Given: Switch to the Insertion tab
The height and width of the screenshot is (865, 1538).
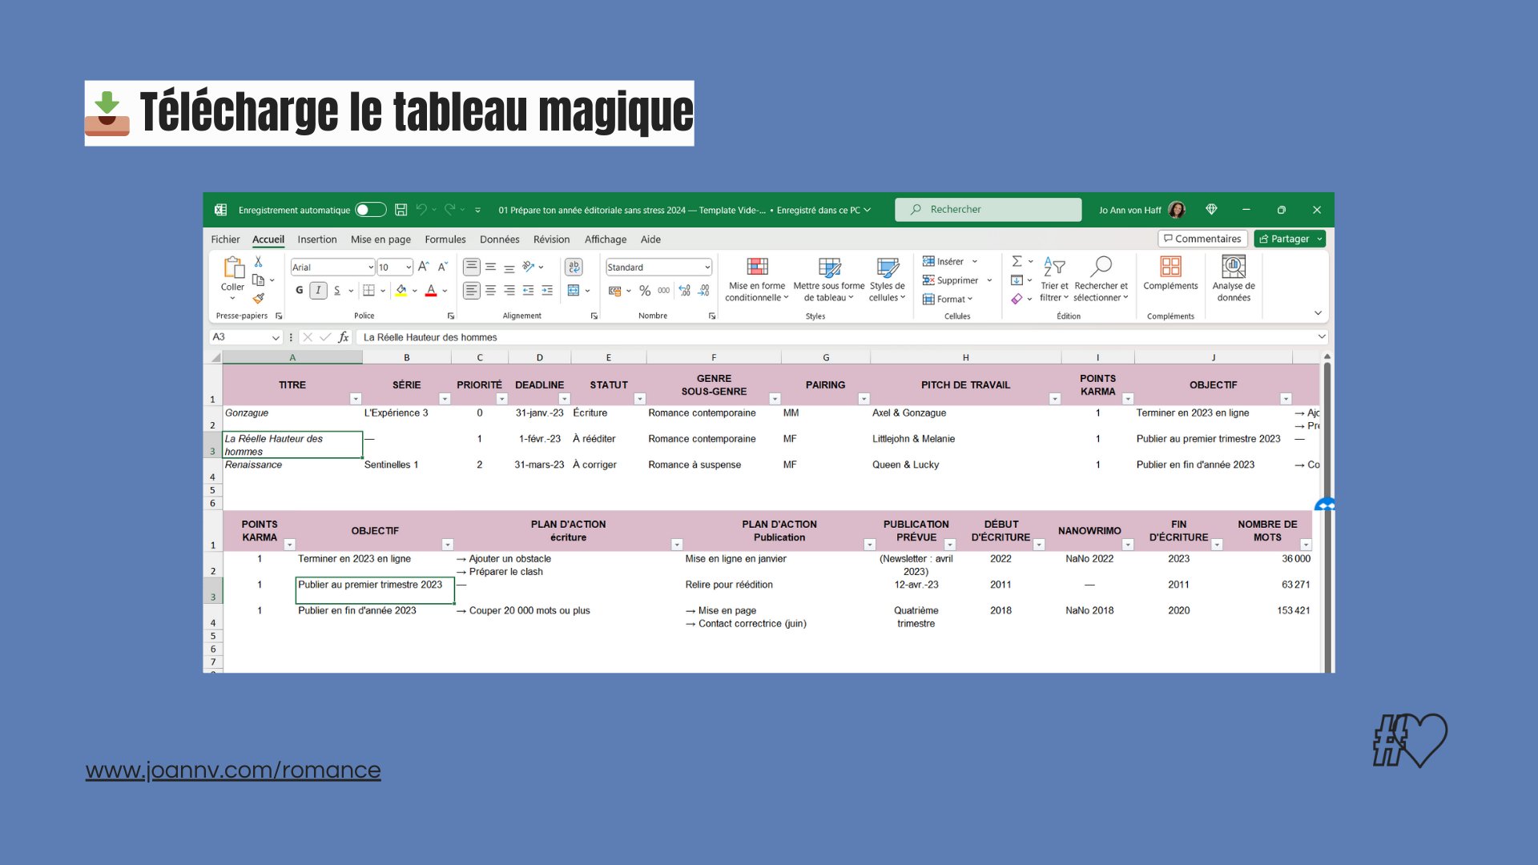Looking at the screenshot, I should pyautogui.click(x=316, y=239).
